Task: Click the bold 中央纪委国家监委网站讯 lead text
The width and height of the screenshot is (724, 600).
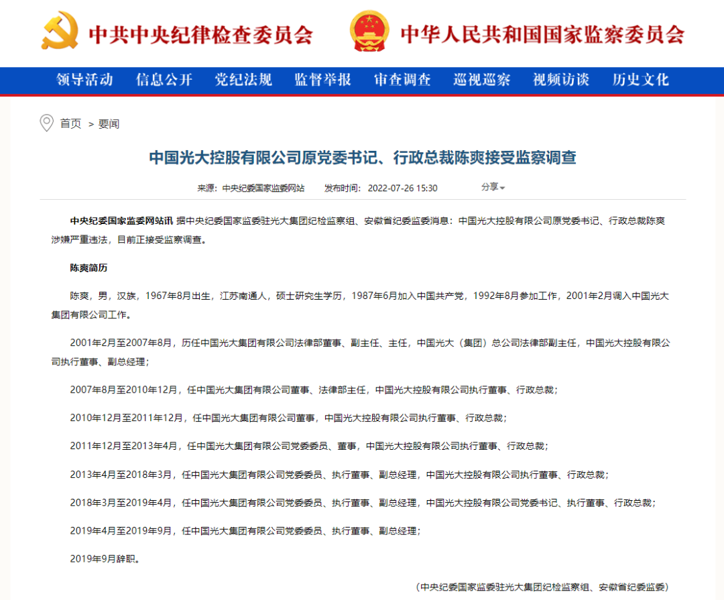Action: (x=121, y=221)
